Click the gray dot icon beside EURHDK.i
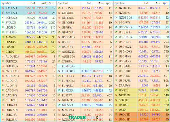The image size is (170, 122). (59, 66)
